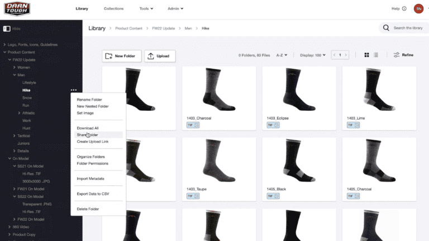Expand the Women tree folder

14,67
